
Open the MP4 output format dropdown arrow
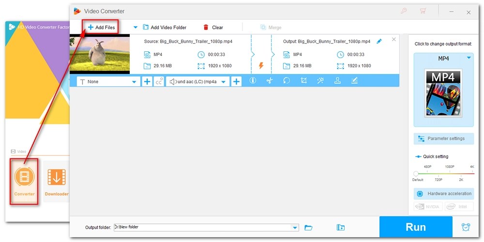(x=469, y=58)
